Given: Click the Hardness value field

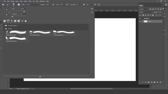Looking at the screenshot, I should pos(23,14).
